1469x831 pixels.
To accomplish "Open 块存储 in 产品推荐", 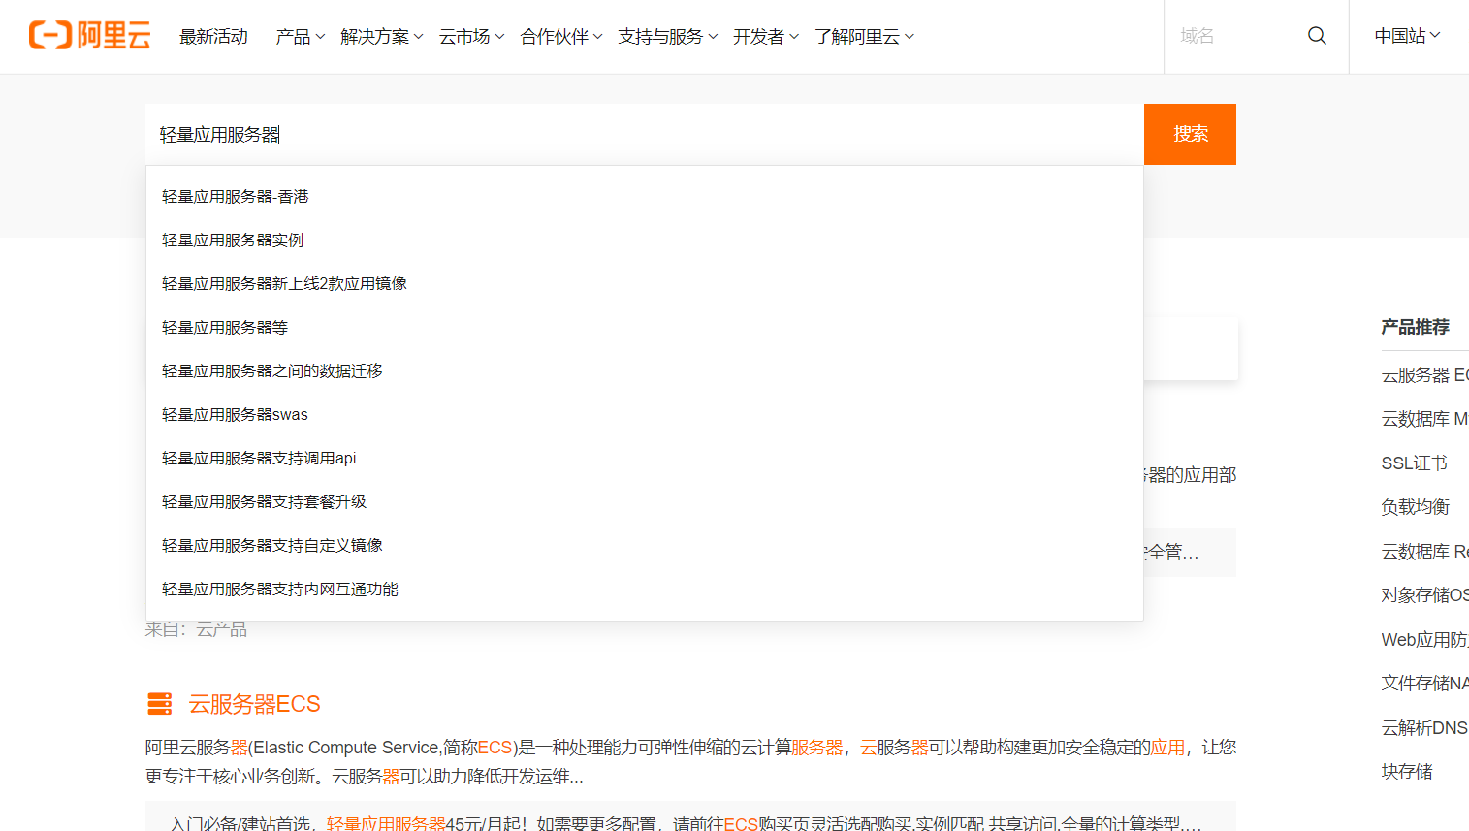I will pos(1407,772).
